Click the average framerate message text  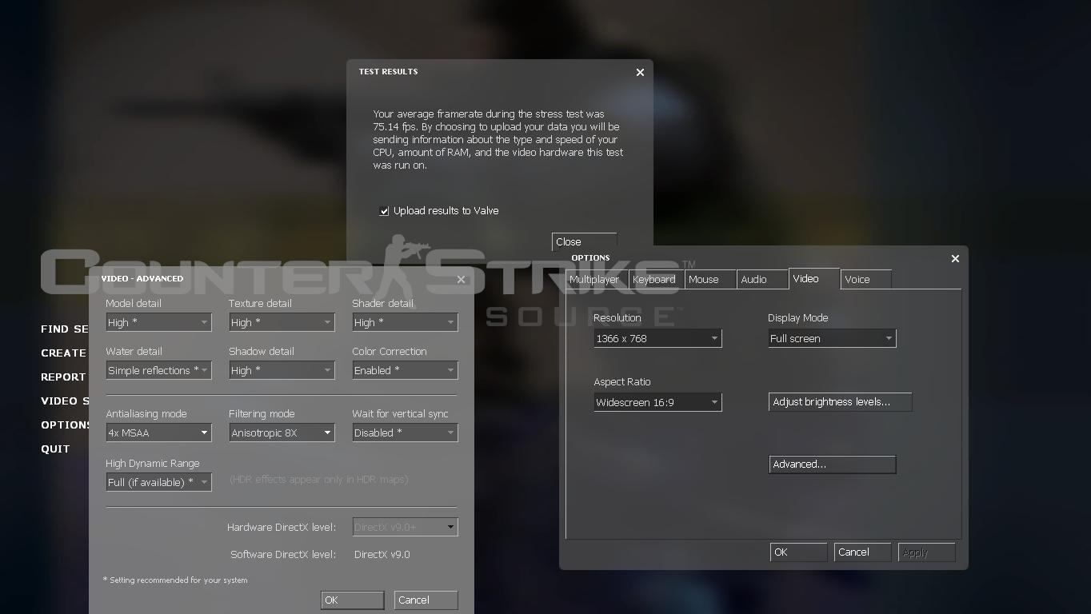498,140
